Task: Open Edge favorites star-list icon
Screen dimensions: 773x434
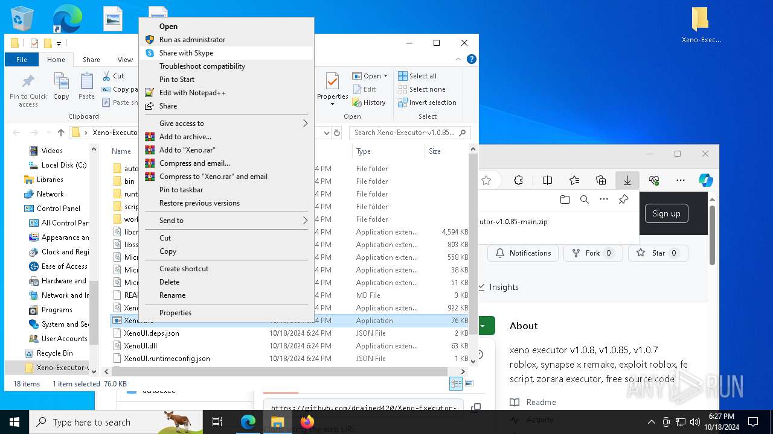Action: pos(574,180)
